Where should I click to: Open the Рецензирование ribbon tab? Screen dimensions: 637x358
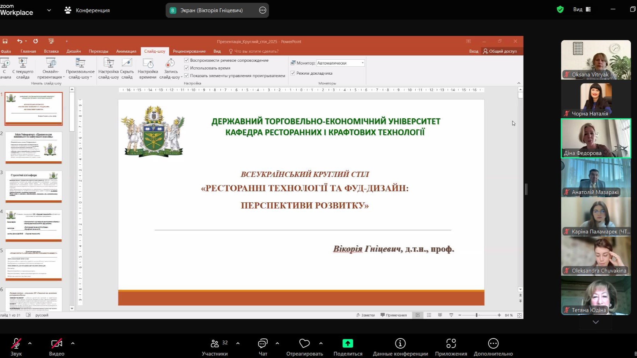coord(189,51)
